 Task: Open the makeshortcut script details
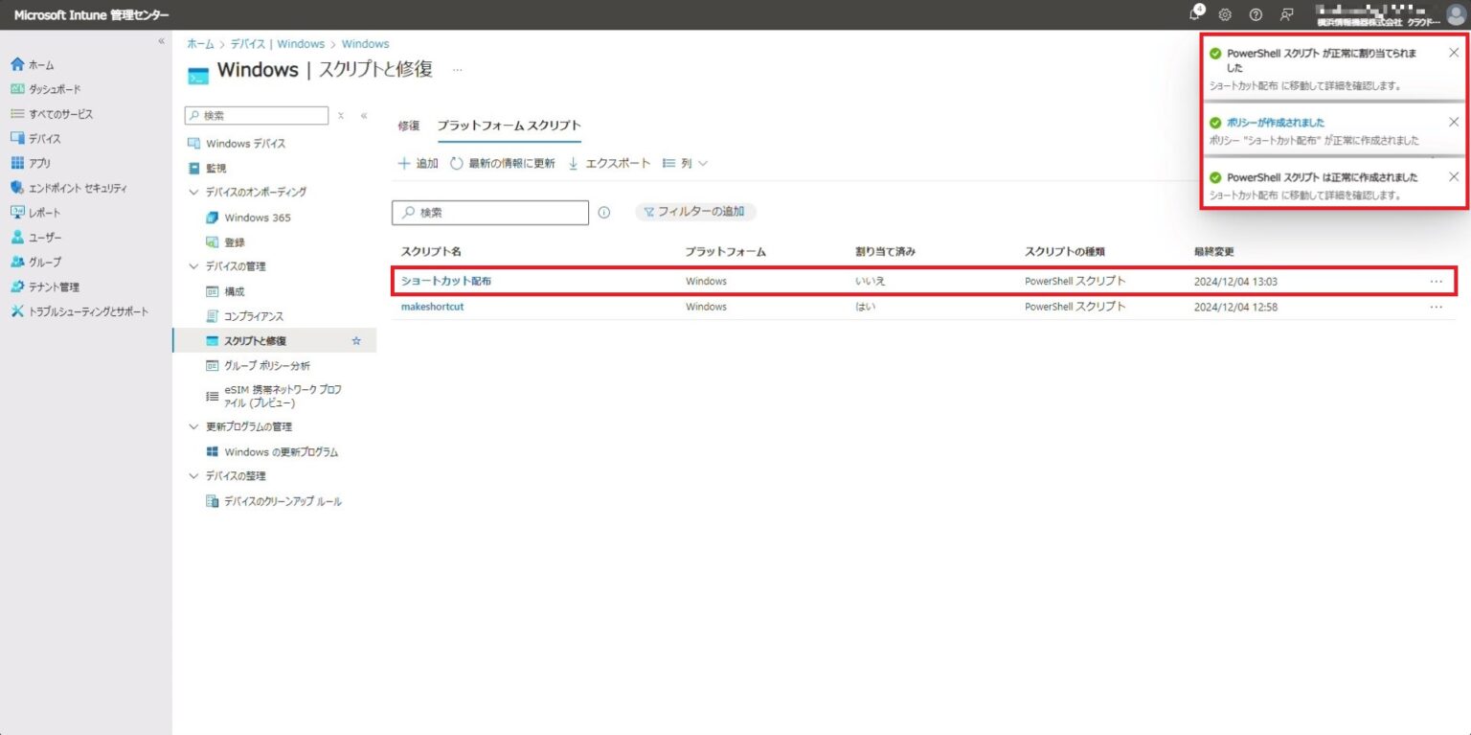click(x=432, y=306)
